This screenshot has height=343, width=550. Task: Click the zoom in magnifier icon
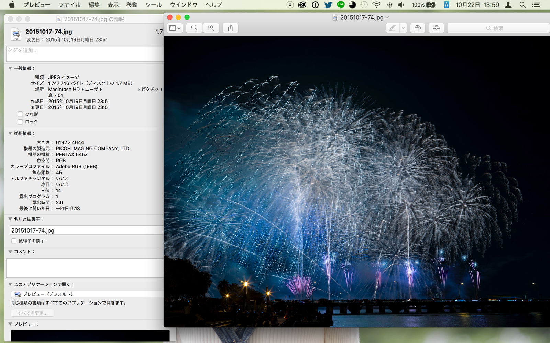pos(211,28)
